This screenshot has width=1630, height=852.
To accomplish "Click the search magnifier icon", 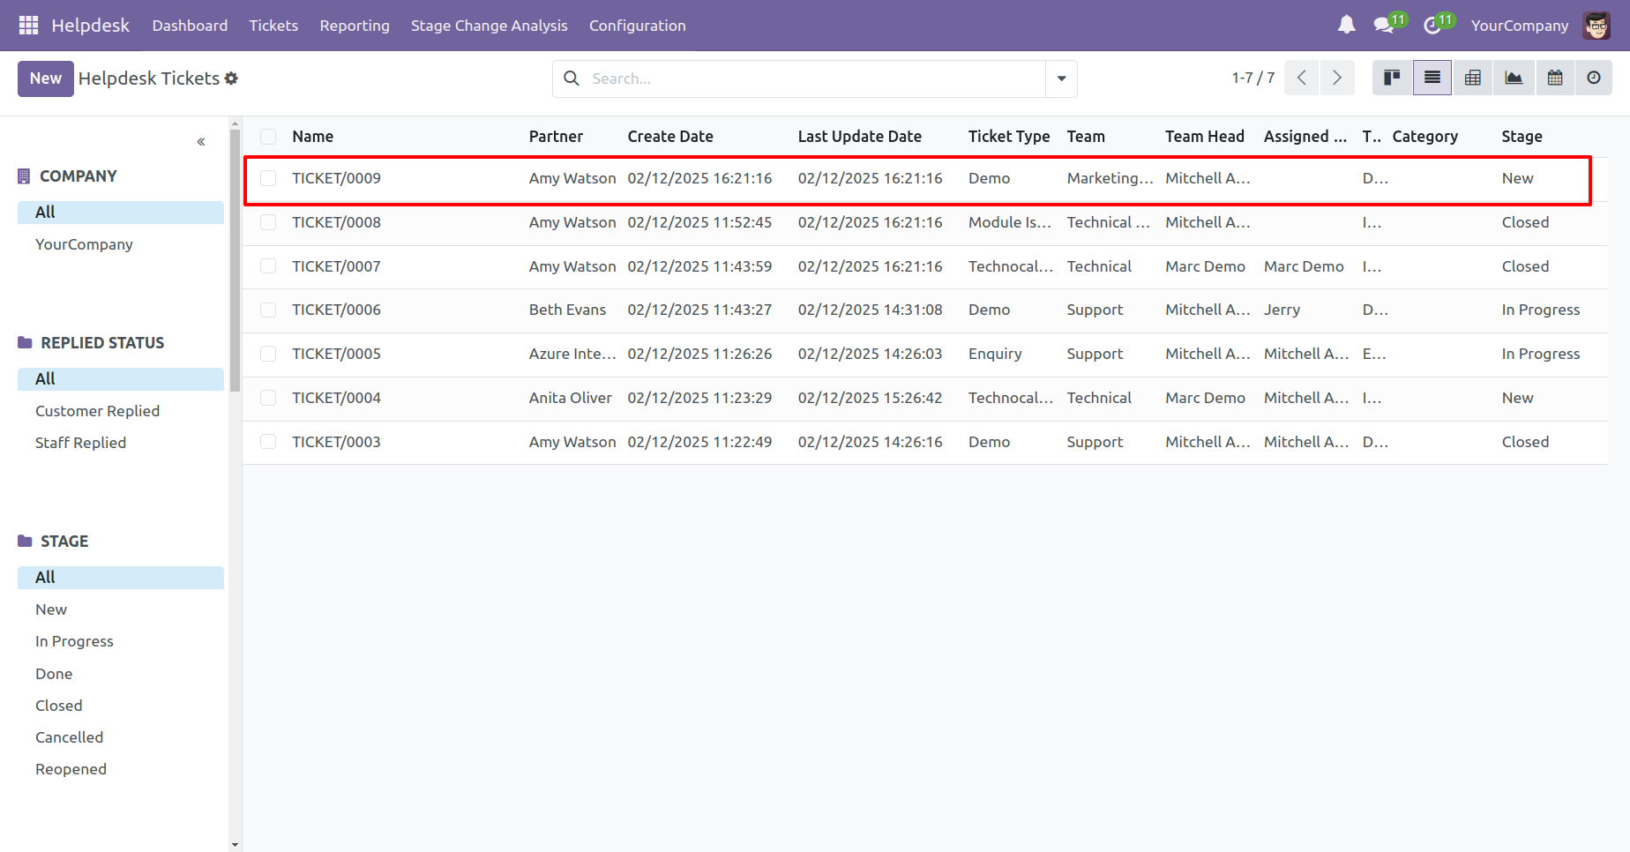I will [x=572, y=78].
